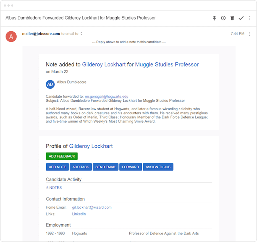Click the 'Links:' label
Screen dimensions: 257x242
pos(51,214)
